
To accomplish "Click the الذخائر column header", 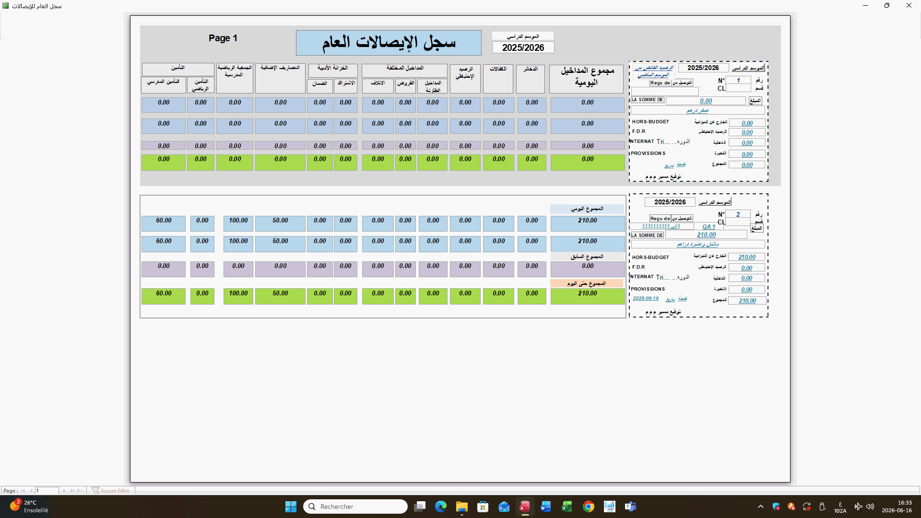I will click(531, 79).
